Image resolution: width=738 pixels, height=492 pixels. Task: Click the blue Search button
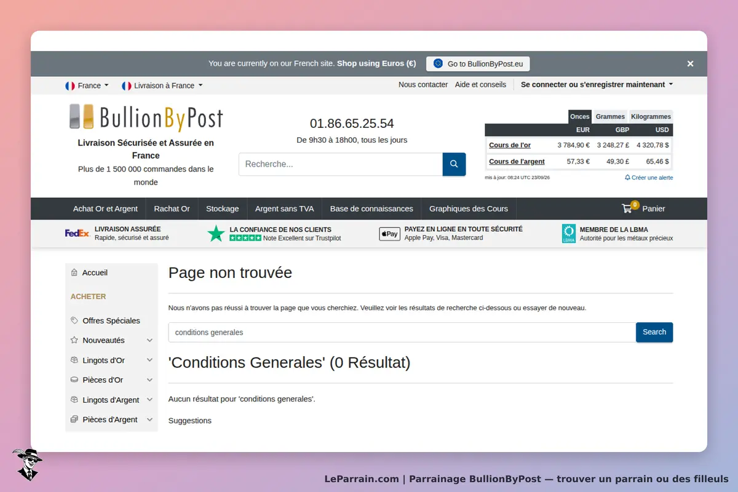pos(654,332)
